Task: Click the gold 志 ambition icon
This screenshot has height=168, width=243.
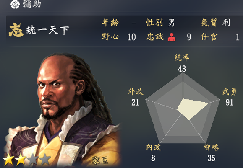Action: pos(16,30)
